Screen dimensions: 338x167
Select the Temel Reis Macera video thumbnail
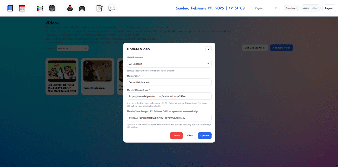point(98,71)
